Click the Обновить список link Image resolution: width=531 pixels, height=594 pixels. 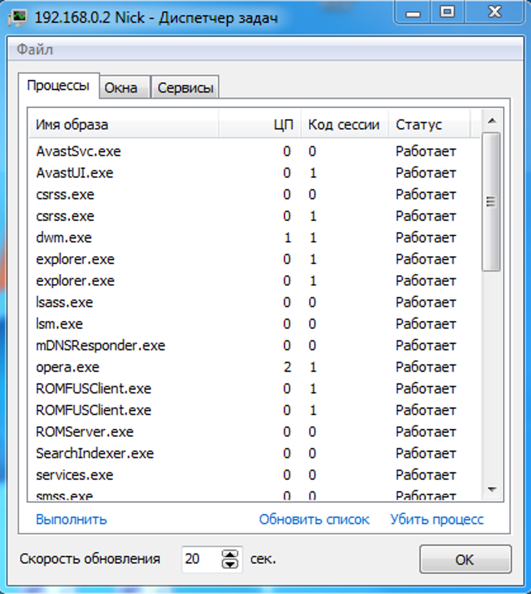pos(314,519)
